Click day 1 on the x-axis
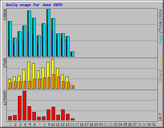 11,124
